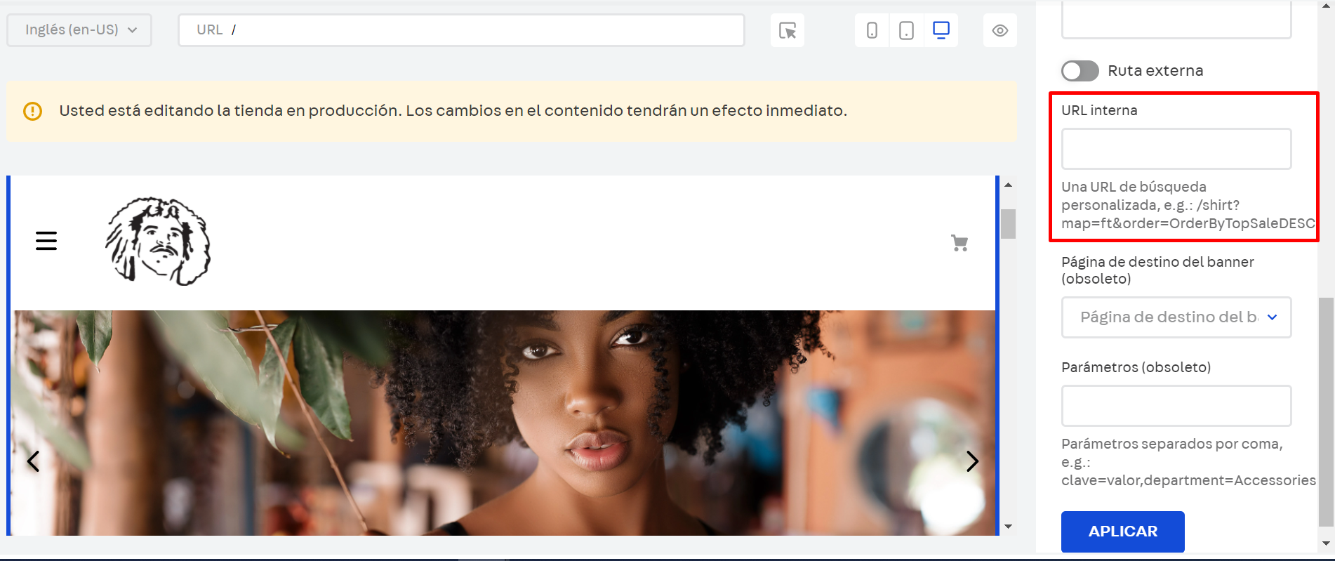The height and width of the screenshot is (561, 1335).
Task: Click the URL path field at top
Action: click(461, 30)
